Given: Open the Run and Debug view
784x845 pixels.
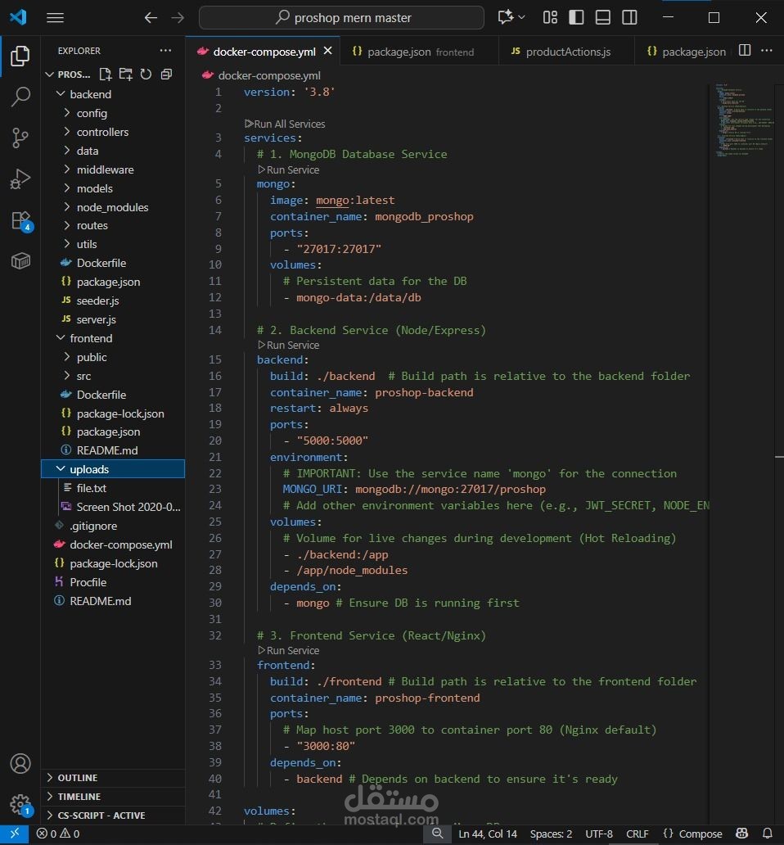Looking at the screenshot, I should pyautogui.click(x=20, y=178).
